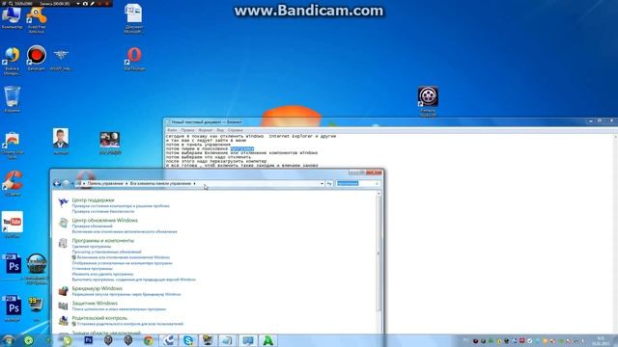Select the YouTube desktop shortcut

pyautogui.click(x=13, y=225)
